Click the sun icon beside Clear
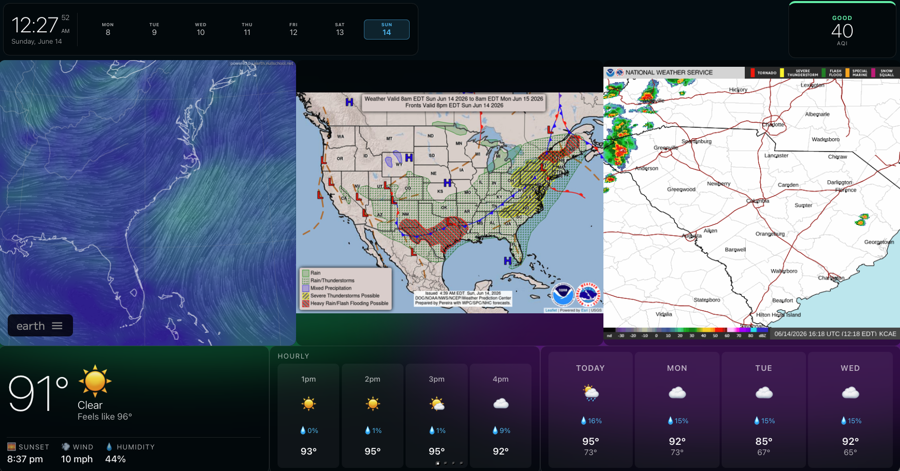The height and width of the screenshot is (471, 900). 95,381
